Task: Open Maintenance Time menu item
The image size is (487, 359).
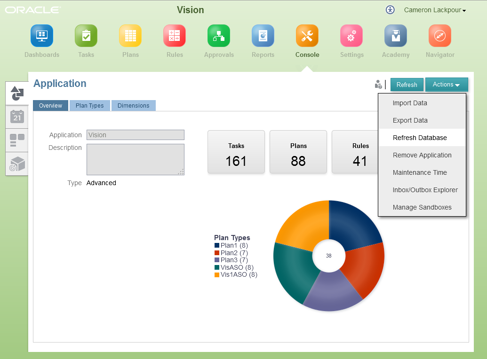Action: pyautogui.click(x=422, y=172)
